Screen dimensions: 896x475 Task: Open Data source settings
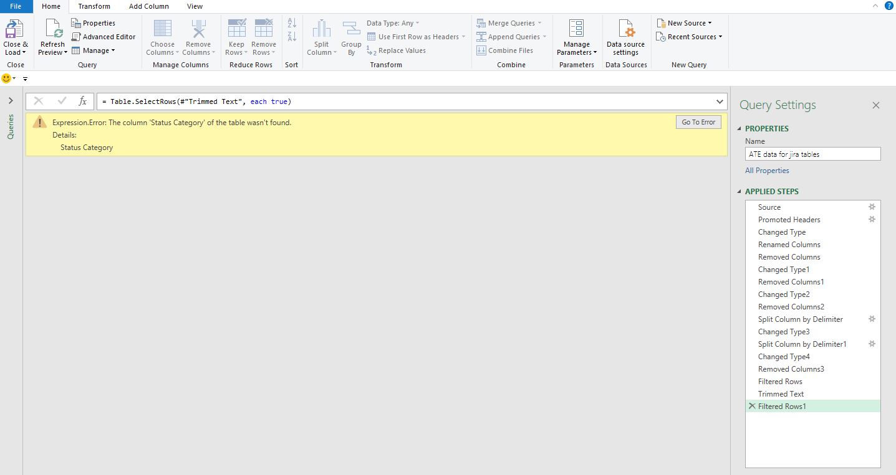[x=626, y=37]
